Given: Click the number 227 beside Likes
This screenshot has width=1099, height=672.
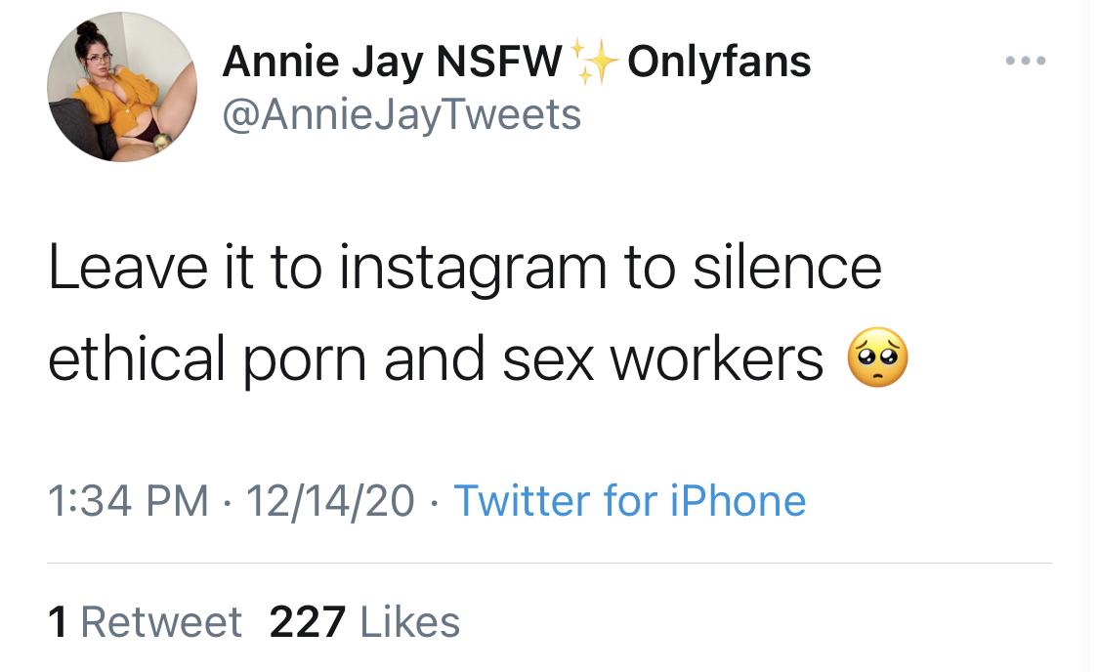Looking at the screenshot, I should tap(308, 622).
